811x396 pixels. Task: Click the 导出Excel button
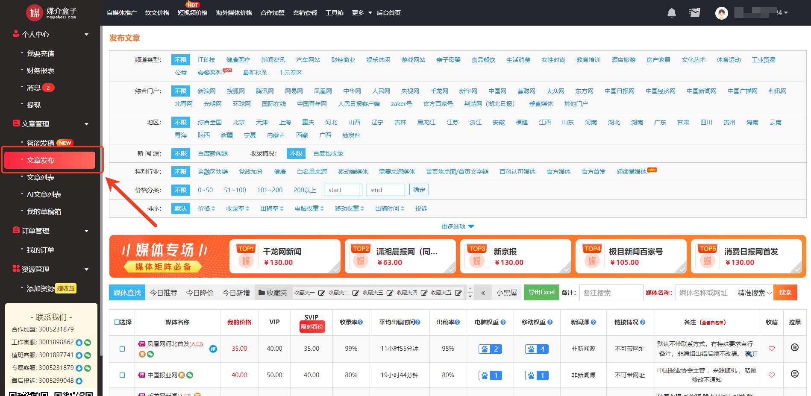point(541,293)
